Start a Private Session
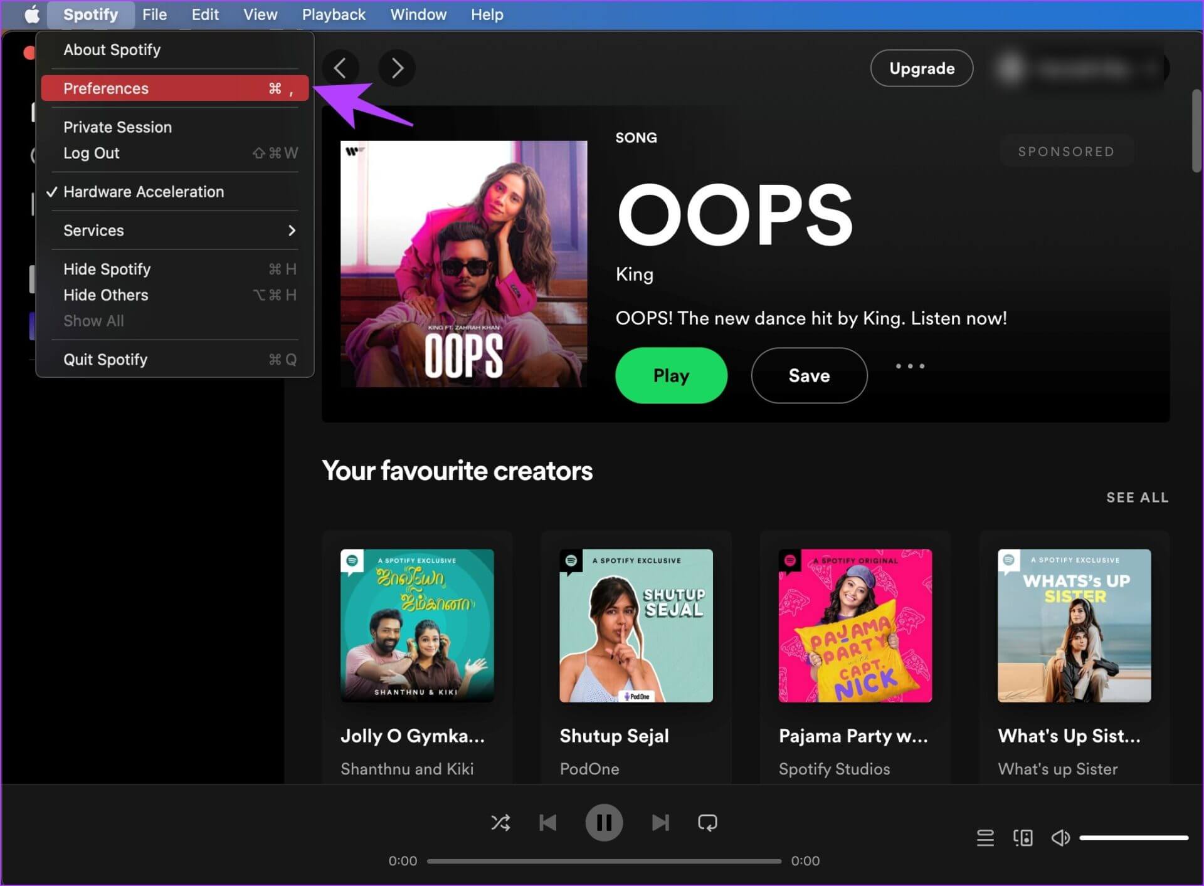Viewport: 1204px width, 886px height. (174, 127)
